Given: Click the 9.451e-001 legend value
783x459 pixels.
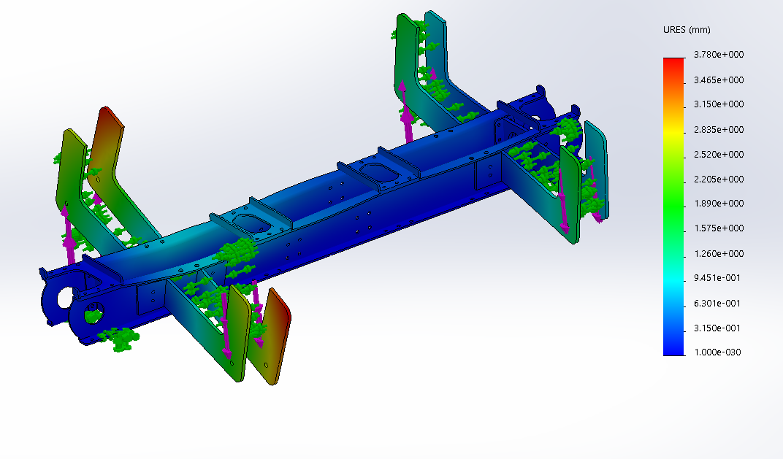Looking at the screenshot, I should (717, 278).
